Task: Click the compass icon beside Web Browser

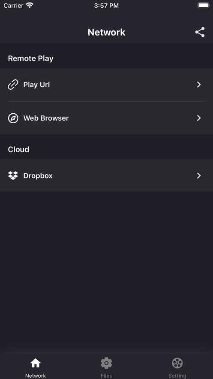Action: 13,118
